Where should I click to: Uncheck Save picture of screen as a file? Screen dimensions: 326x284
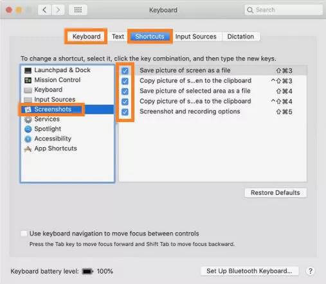click(125, 71)
